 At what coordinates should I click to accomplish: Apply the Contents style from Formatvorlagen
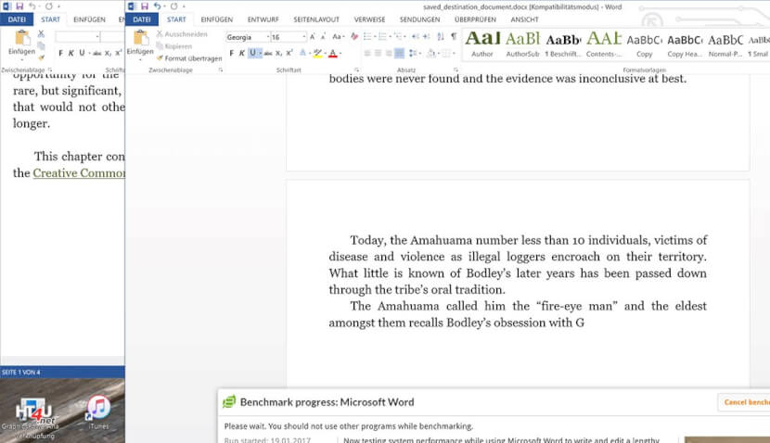click(604, 44)
